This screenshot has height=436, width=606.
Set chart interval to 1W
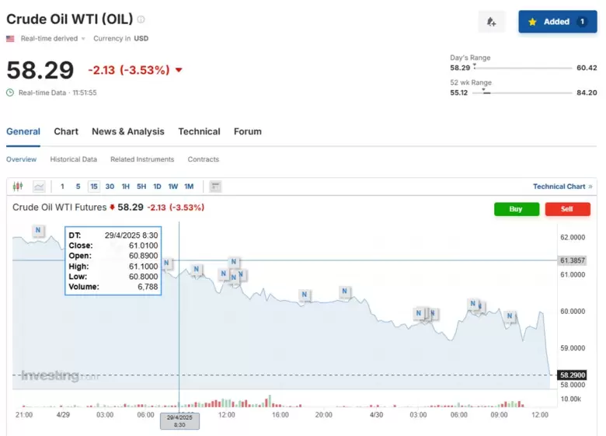pos(173,187)
